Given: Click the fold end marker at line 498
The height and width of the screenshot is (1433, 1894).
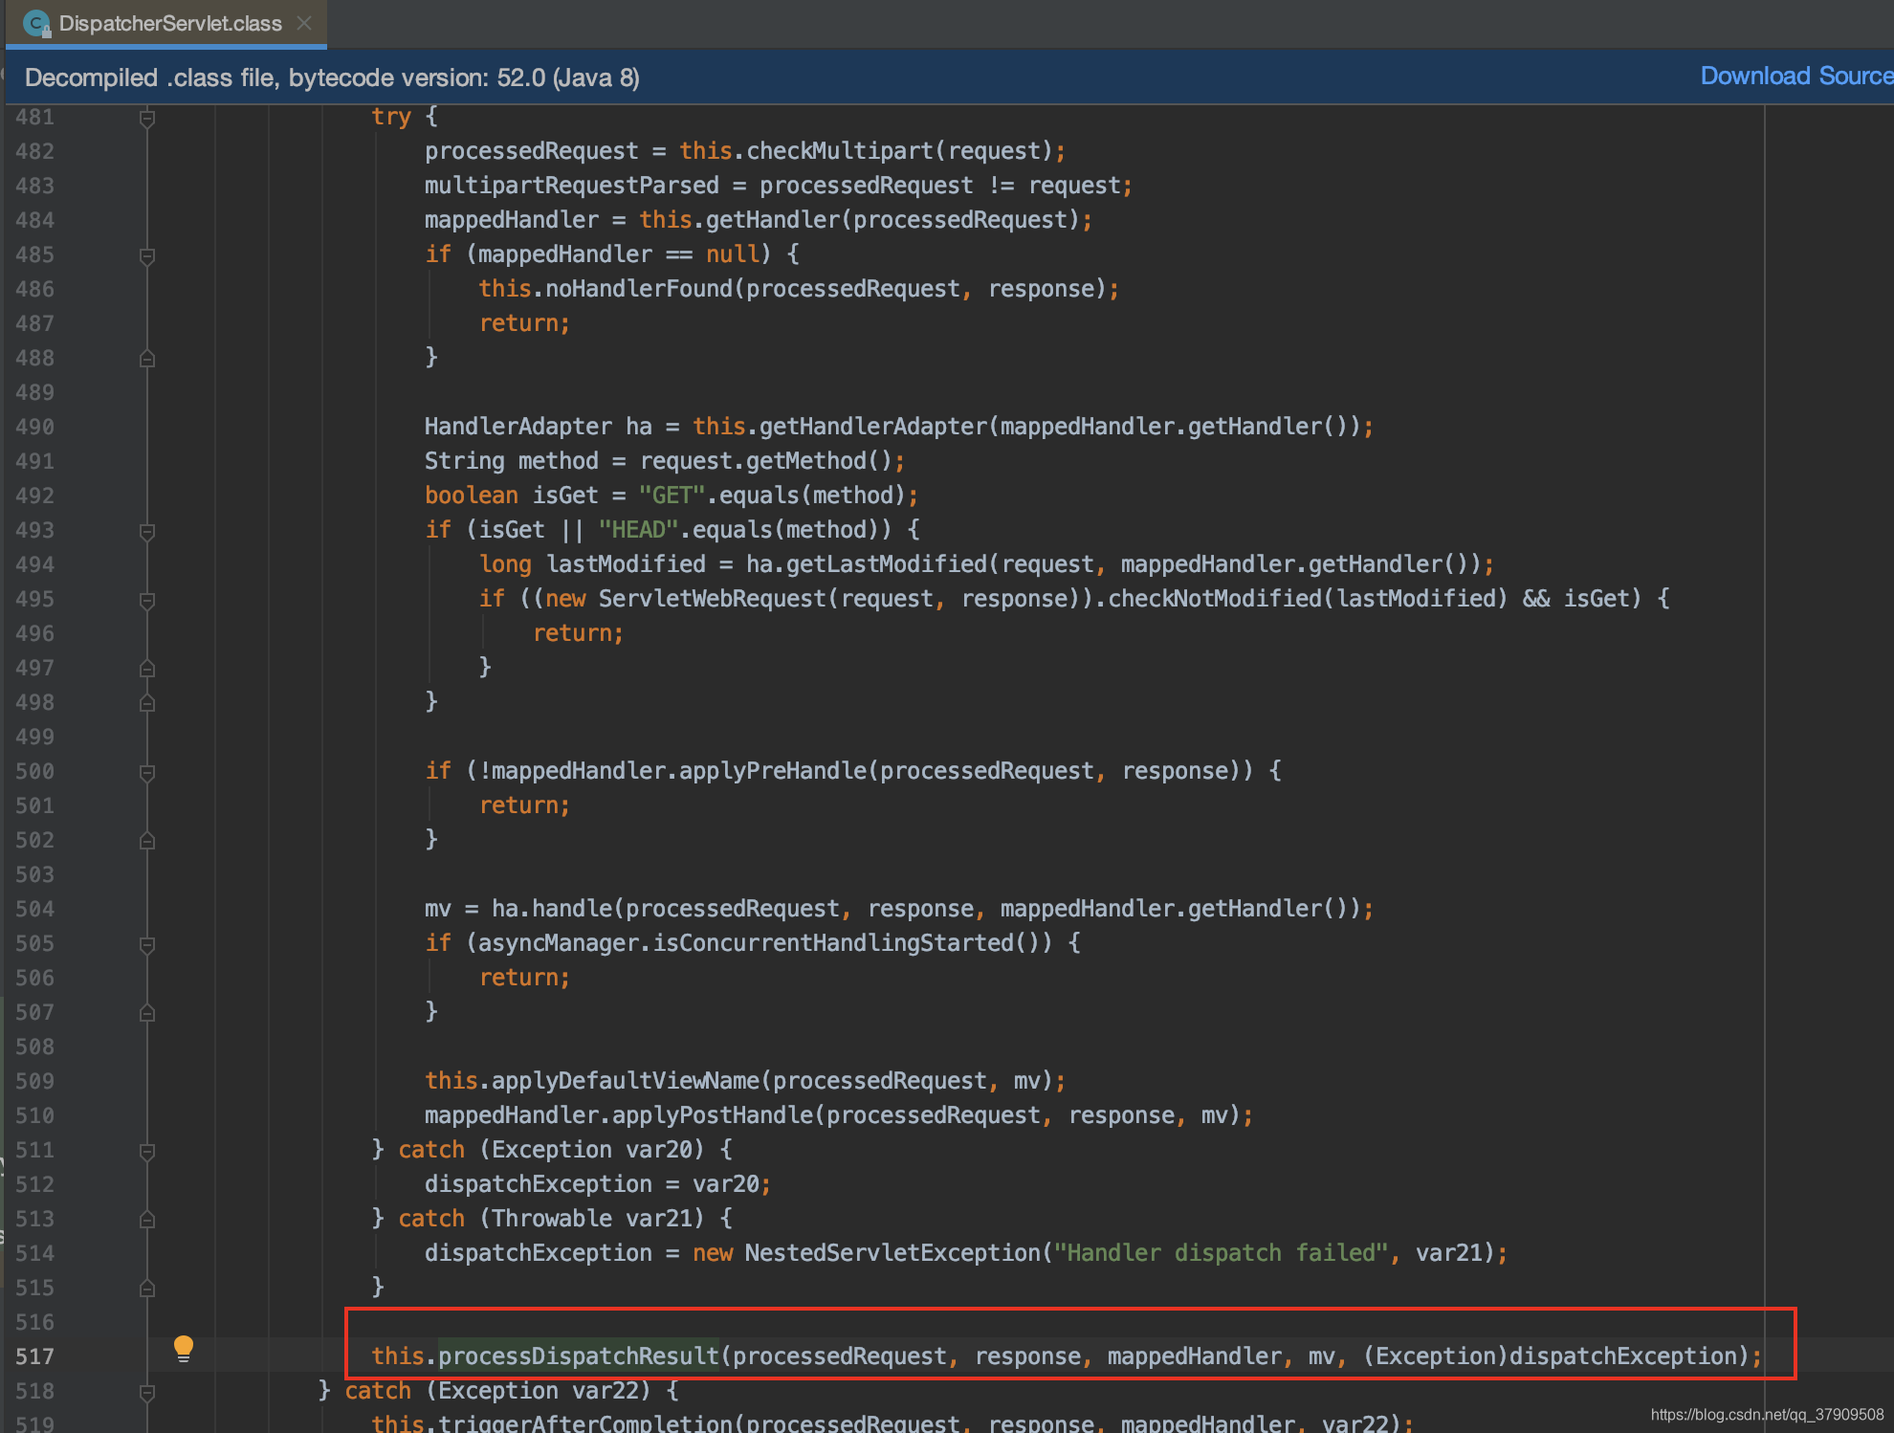Looking at the screenshot, I should click(147, 703).
